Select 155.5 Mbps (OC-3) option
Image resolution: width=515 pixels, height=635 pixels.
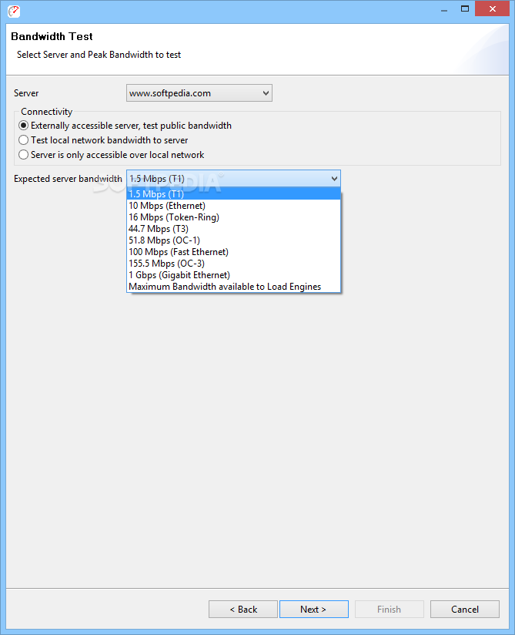point(233,264)
